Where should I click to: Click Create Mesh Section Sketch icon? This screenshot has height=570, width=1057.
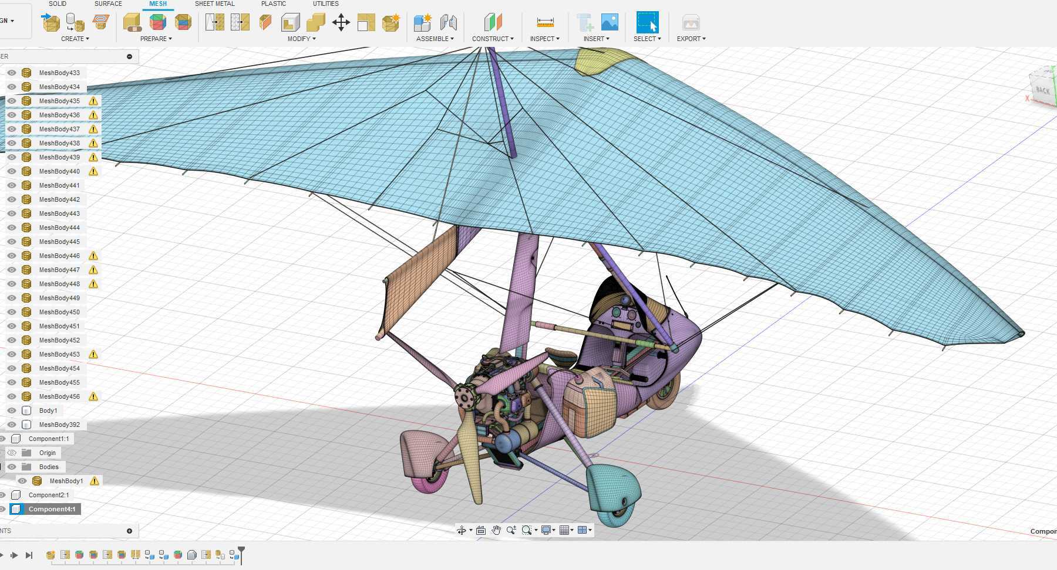101,22
